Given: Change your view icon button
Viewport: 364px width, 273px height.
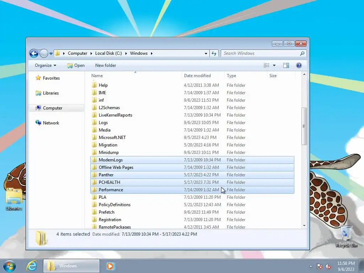Looking at the screenshot, I should click(267, 65).
